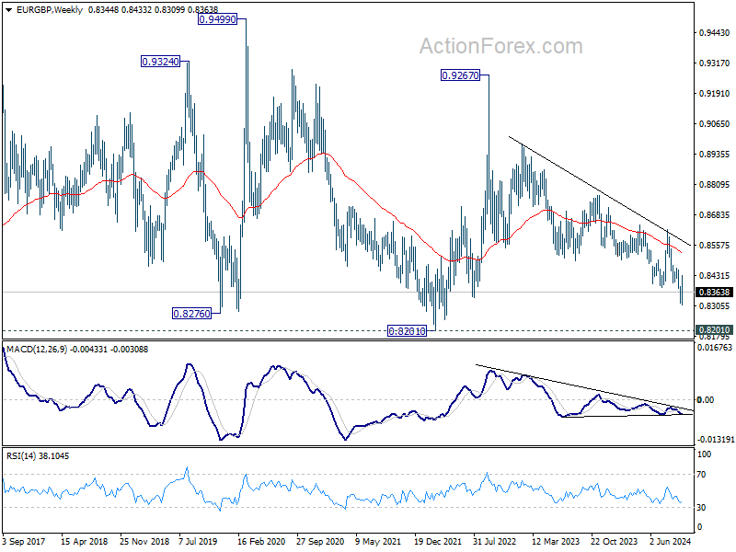
Task: Click the 0.92670 price label
Action: click(x=461, y=75)
